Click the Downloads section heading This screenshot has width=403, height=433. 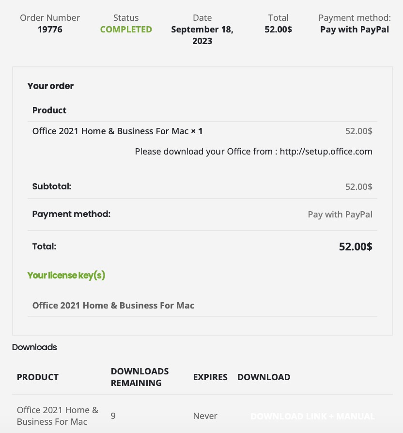click(x=34, y=347)
